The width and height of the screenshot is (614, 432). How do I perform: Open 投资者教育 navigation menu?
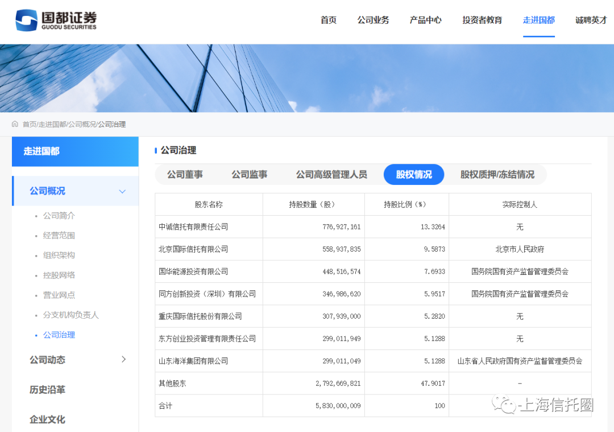482,20
